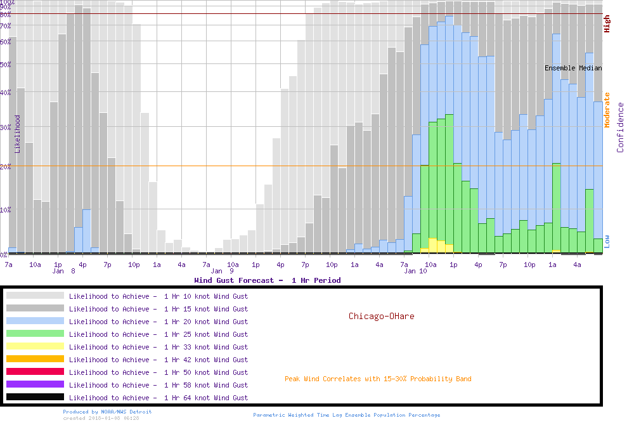
Task: Click the 'Produced by NOAA/NWS Detroit' text
Action: click(107, 412)
